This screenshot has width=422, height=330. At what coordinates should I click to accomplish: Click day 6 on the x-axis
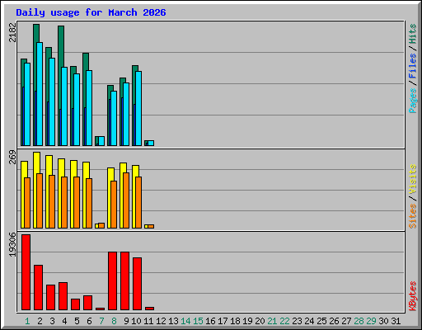(89, 321)
